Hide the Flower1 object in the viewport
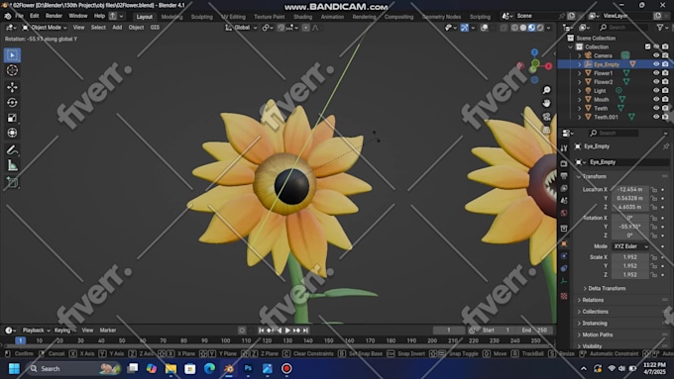 [x=656, y=73]
